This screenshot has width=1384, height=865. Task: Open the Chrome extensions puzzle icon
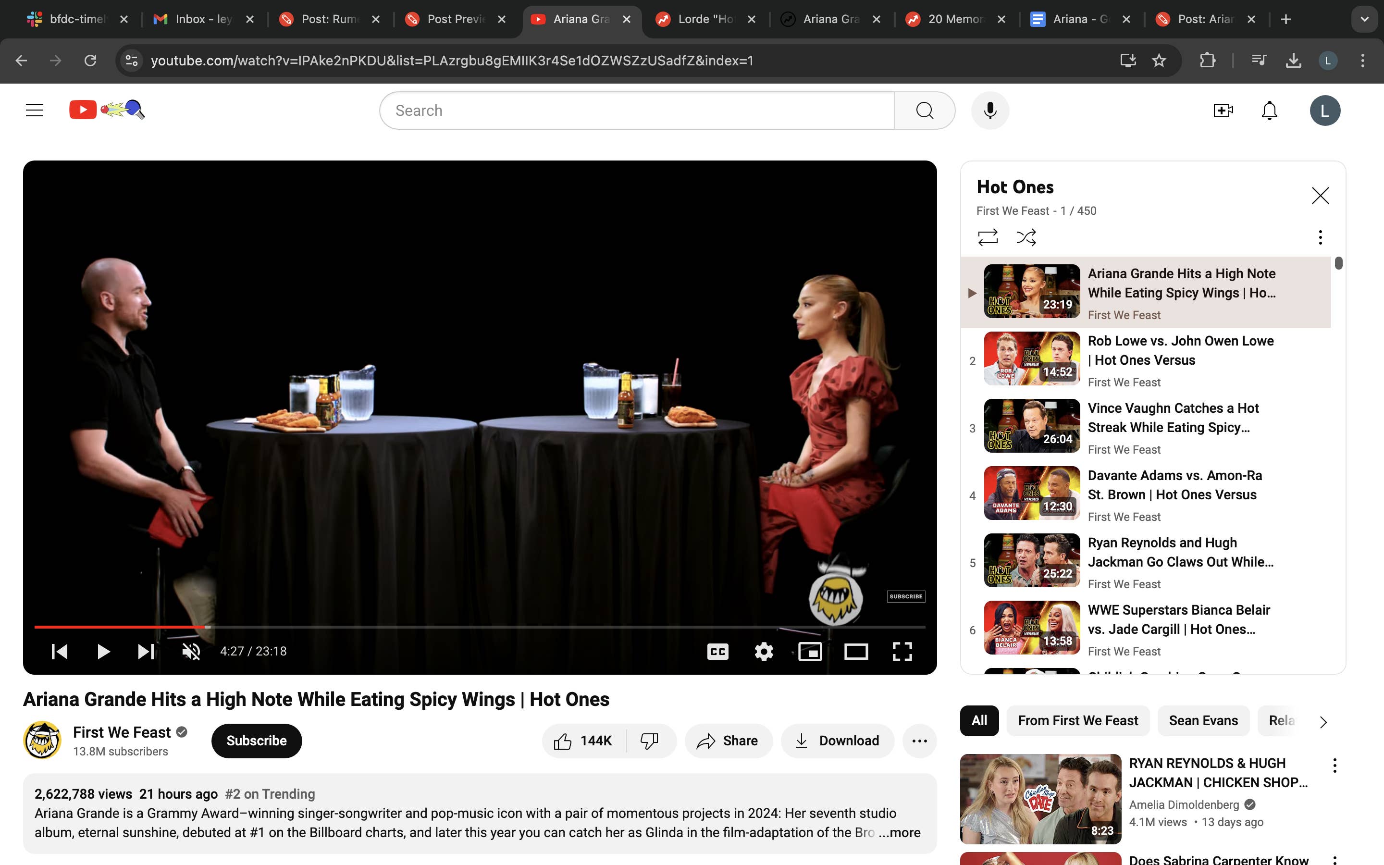pyautogui.click(x=1207, y=60)
